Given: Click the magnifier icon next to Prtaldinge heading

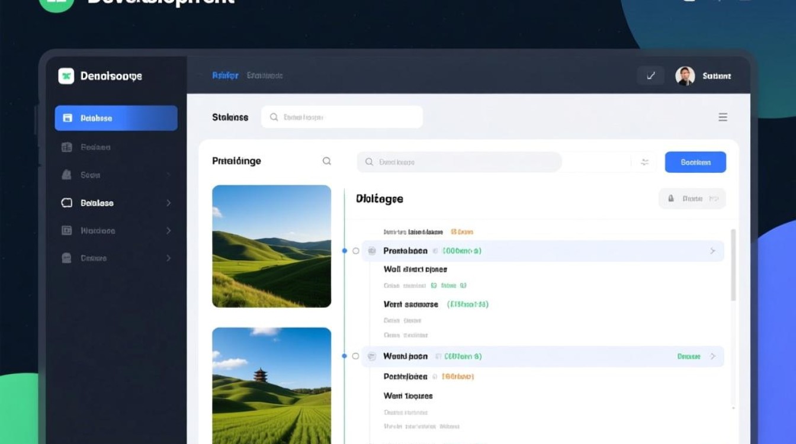Looking at the screenshot, I should tap(326, 161).
